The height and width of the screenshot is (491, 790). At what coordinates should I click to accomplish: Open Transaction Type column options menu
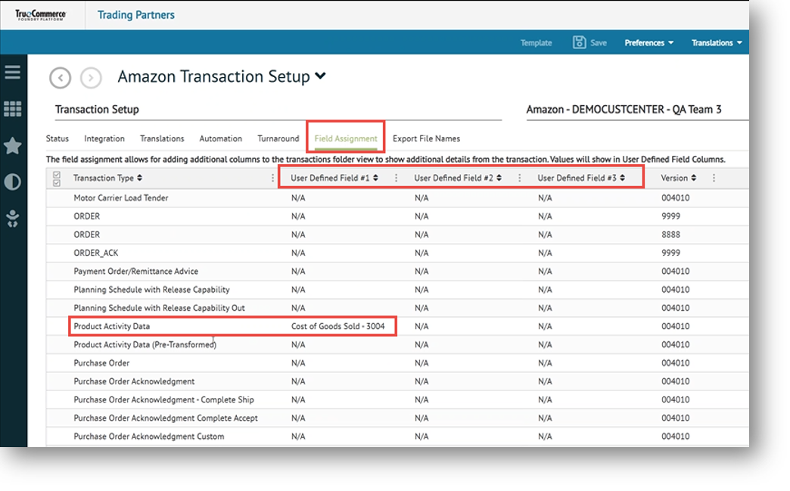[x=272, y=178]
